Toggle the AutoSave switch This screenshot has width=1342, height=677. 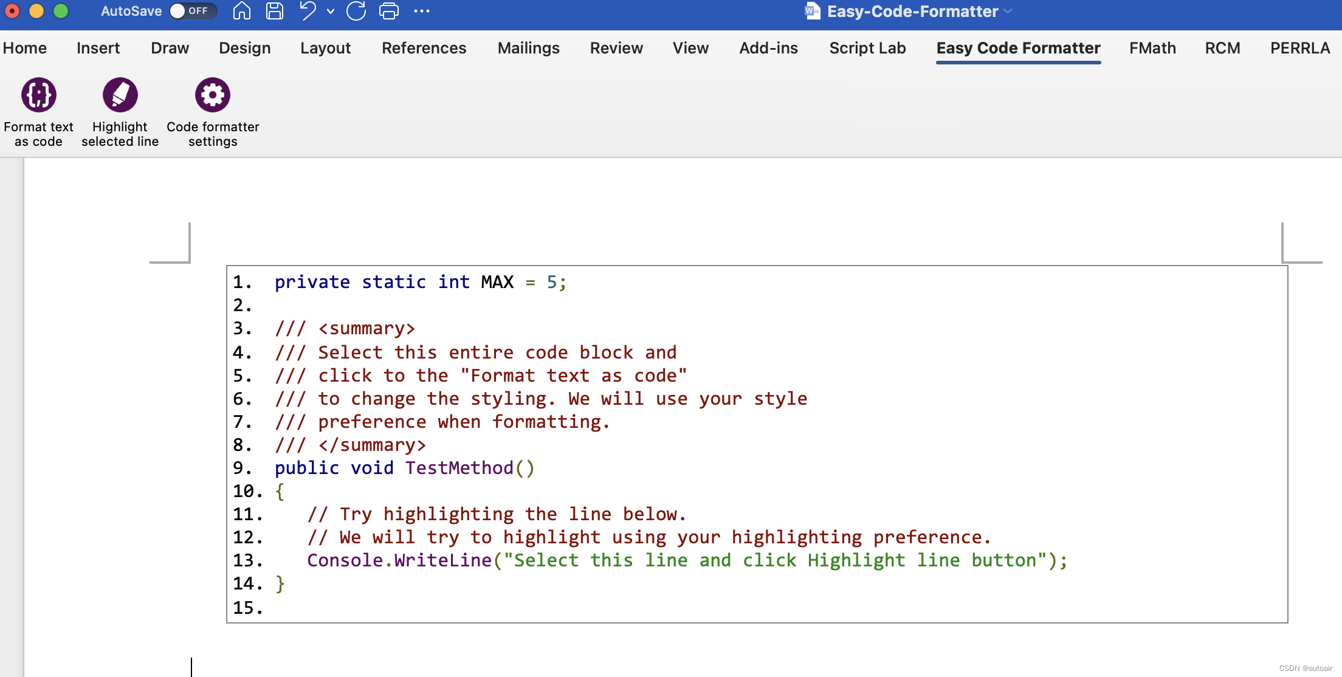pos(193,11)
